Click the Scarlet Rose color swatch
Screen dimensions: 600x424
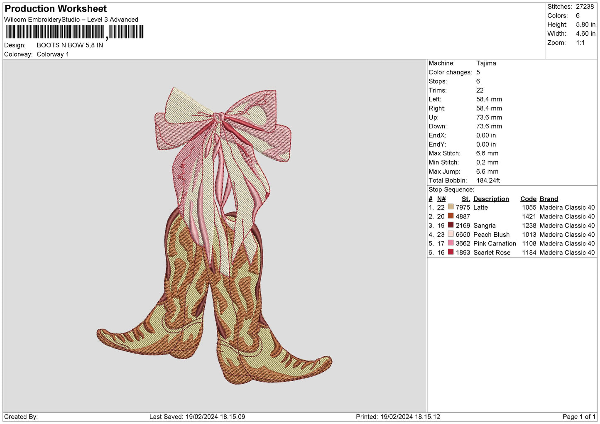click(451, 252)
